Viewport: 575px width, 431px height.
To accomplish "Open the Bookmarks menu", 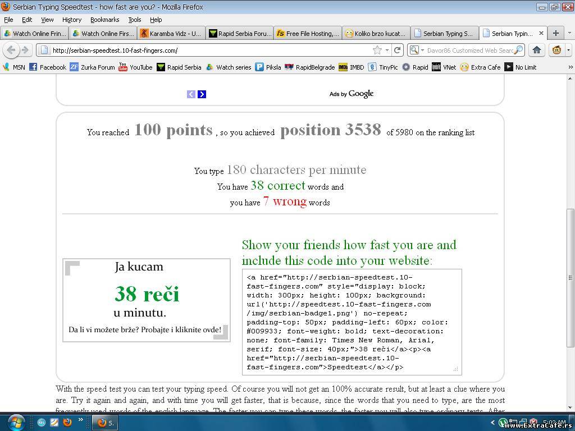I will [104, 20].
